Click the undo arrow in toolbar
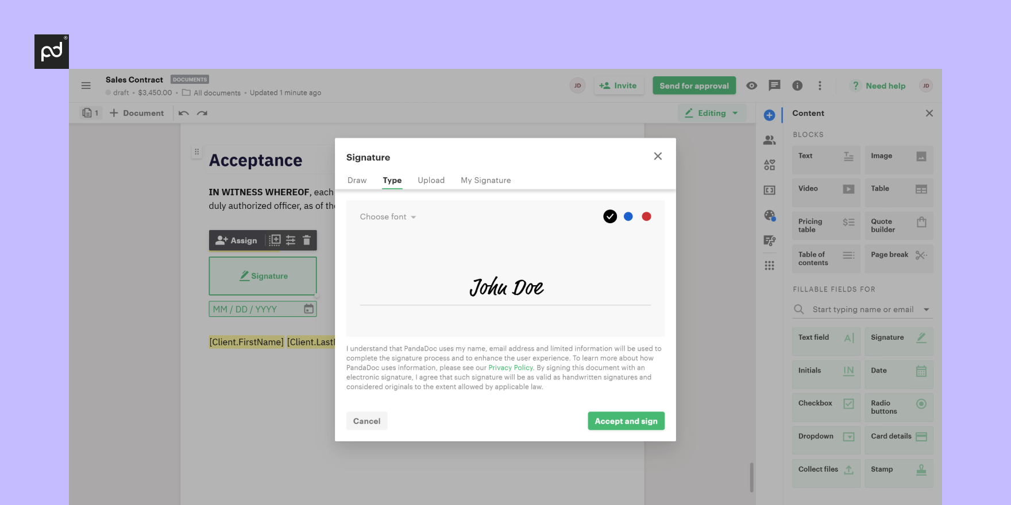 tap(183, 113)
